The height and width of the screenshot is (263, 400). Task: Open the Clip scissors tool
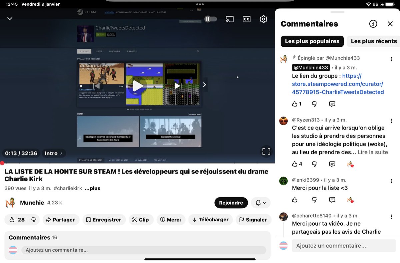[141, 220]
